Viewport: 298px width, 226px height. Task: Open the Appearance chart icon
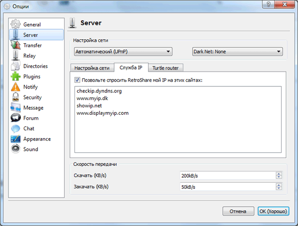click(x=15, y=139)
